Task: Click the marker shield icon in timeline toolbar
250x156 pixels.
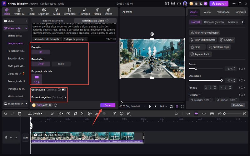Action: click(x=52, y=114)
